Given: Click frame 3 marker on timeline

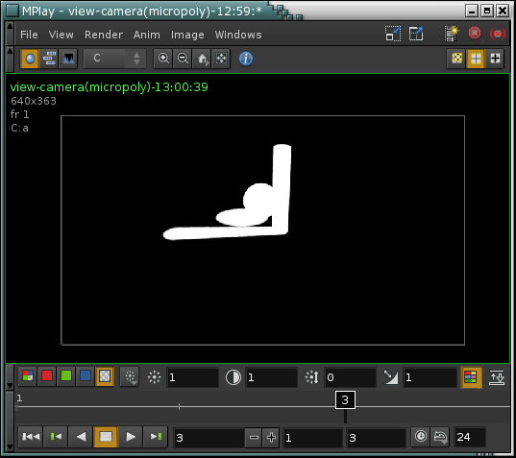Looking at the screenshot, I should 345,400.
